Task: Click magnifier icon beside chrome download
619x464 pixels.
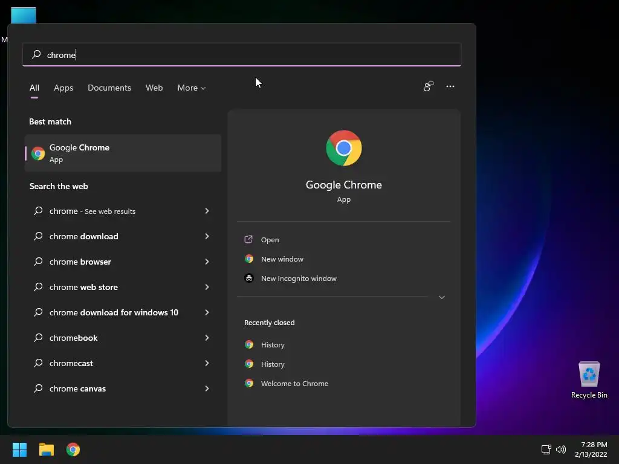Action: coord(38,236)
